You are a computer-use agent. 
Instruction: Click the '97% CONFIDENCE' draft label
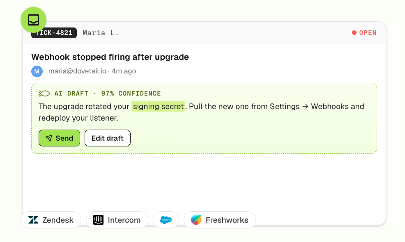click(x=131, y=94)
